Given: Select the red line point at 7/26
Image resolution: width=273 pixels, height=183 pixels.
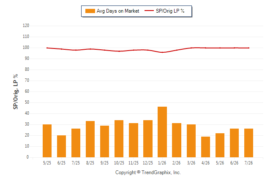Looking at the screenshot, I should (249, 48).
